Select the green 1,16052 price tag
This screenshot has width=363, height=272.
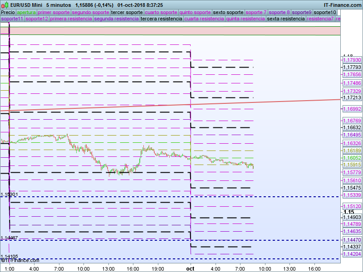click(351, 158)
